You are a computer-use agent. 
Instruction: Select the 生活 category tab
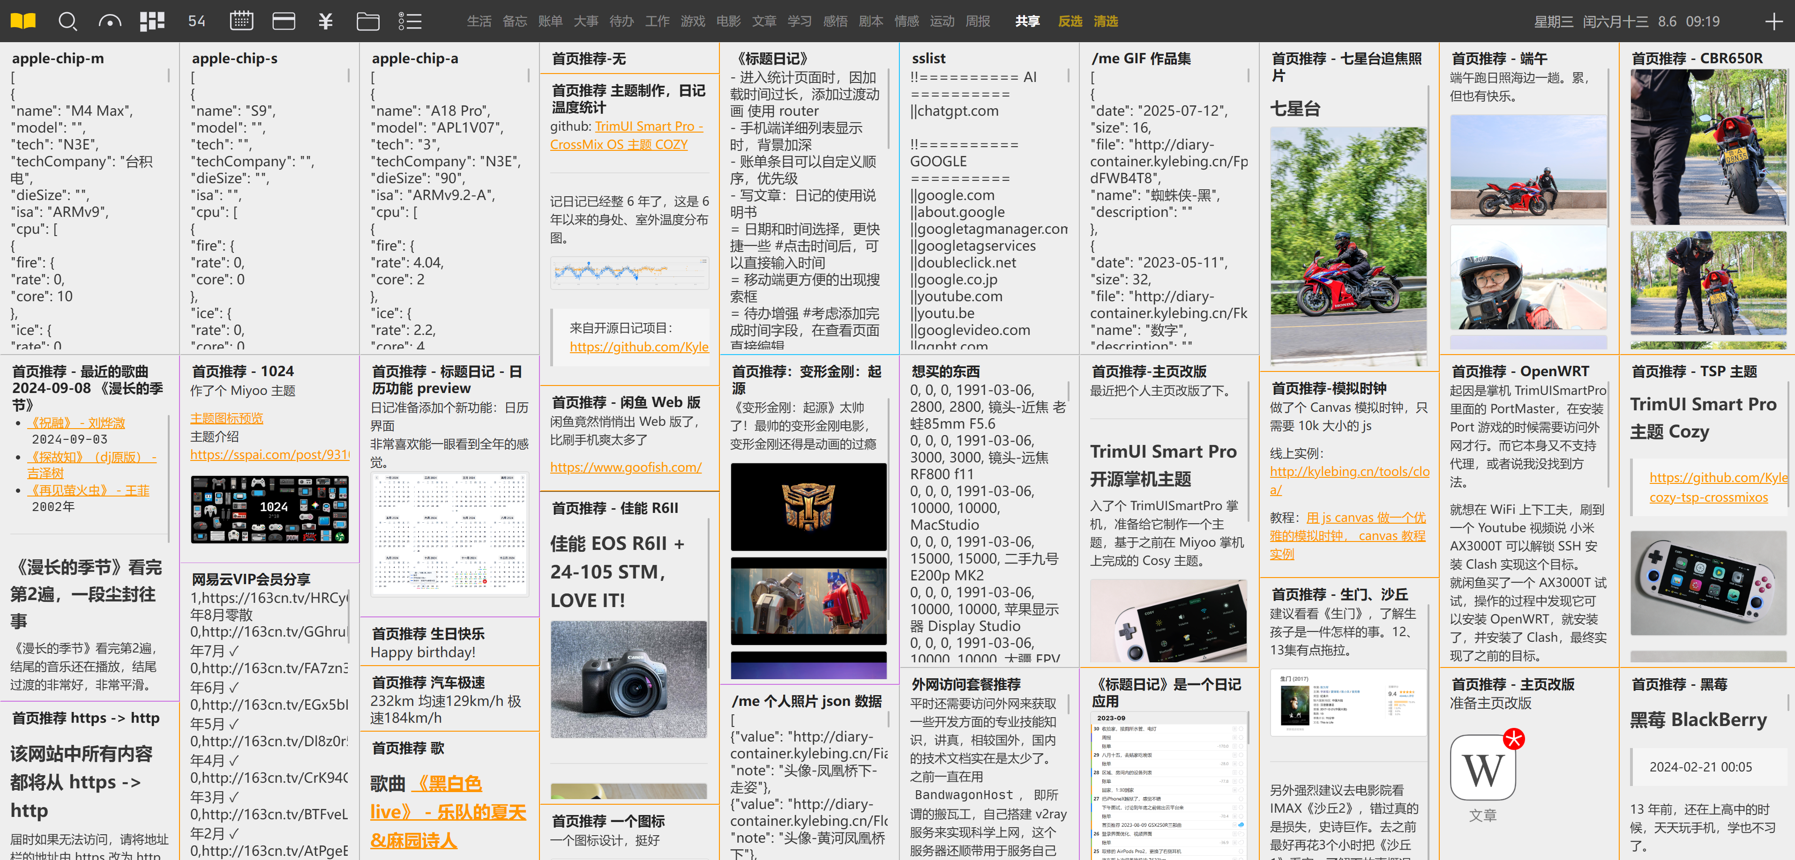coord(479,21)
